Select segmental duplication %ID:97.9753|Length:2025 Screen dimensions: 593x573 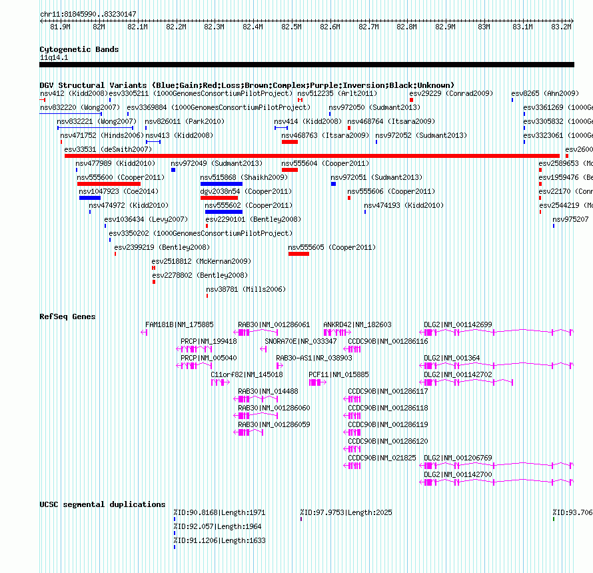(x=346, y=512)
